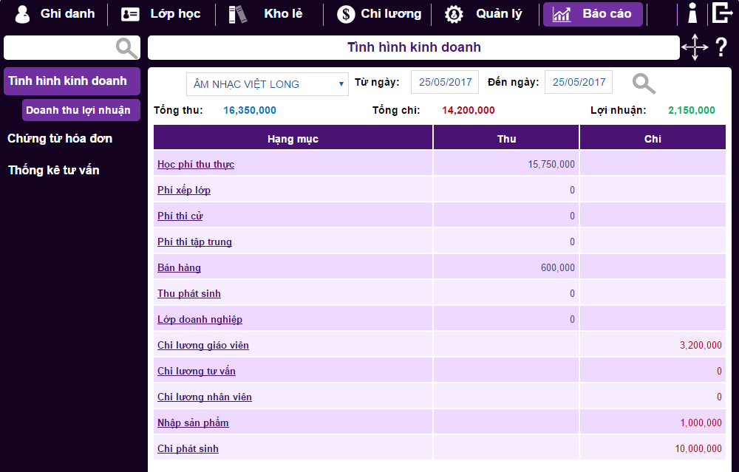This screenshot has width=739, height=472.
Task: Open the Quản lý gear menu
Action: pos(484,14)
